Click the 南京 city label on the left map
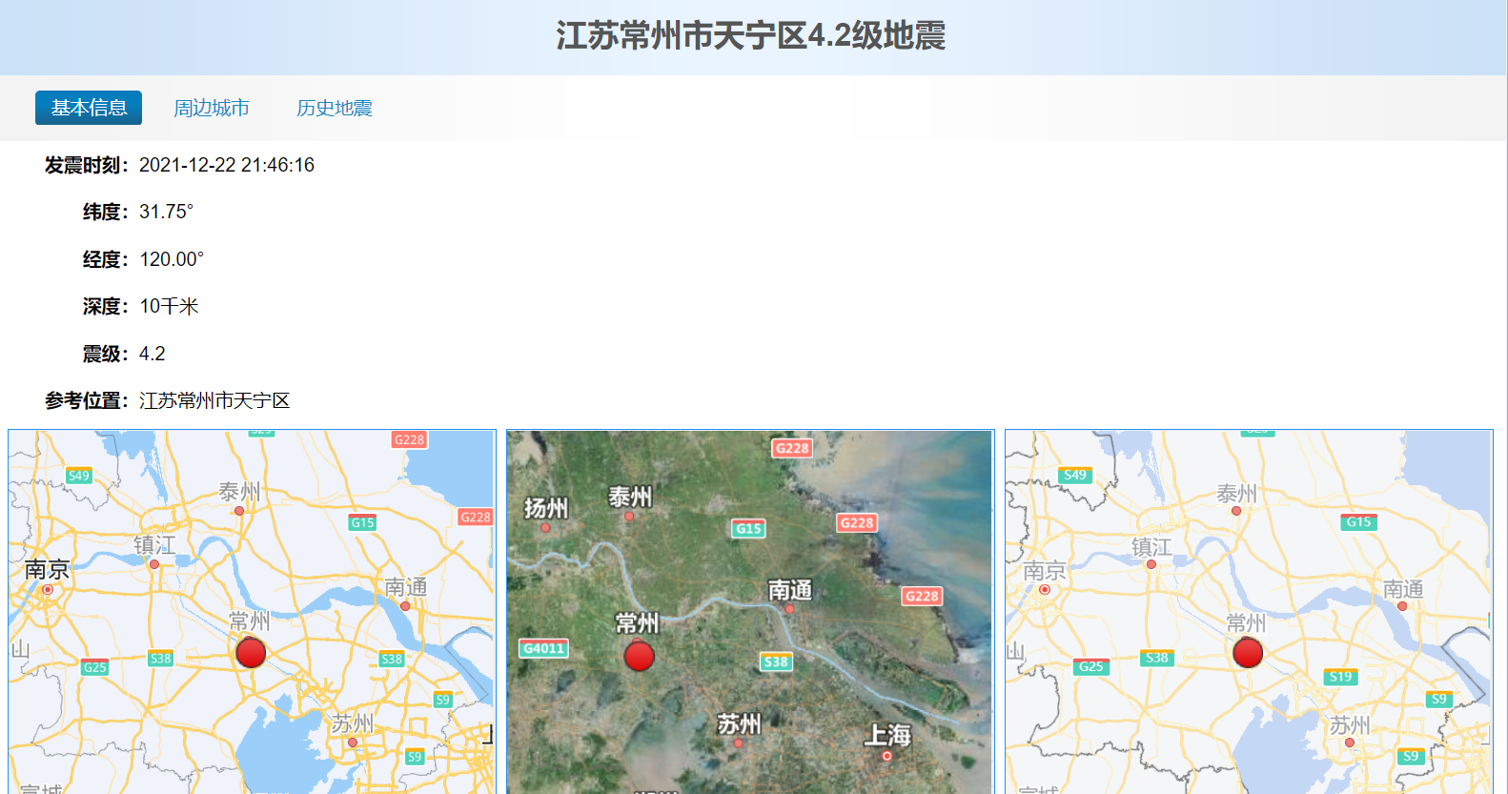 point(47,569)
